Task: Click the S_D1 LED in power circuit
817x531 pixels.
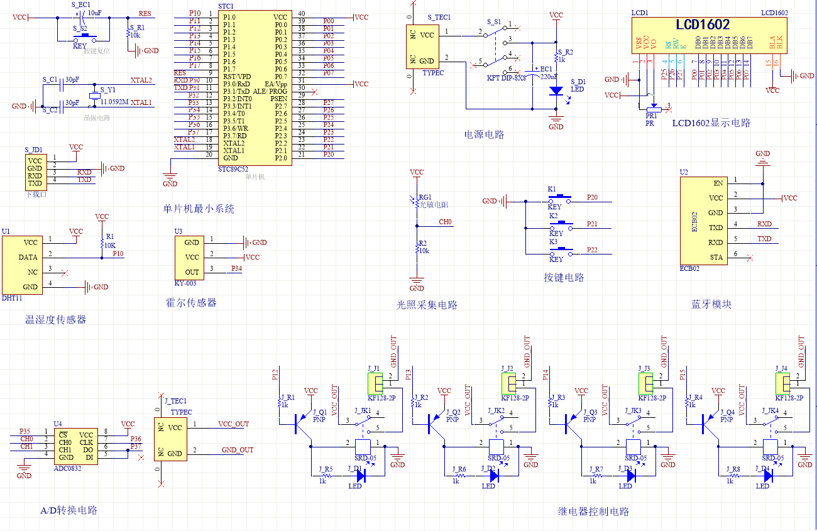Action: coord(556,90)
